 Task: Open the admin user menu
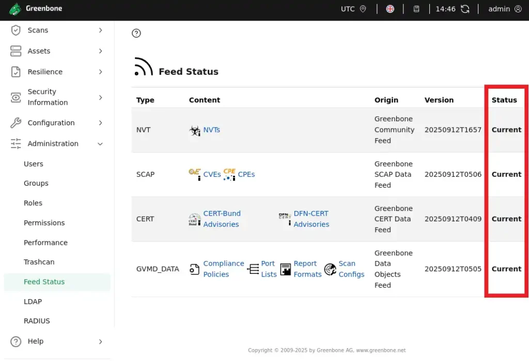pyautogui.click(x=505, y=9)
